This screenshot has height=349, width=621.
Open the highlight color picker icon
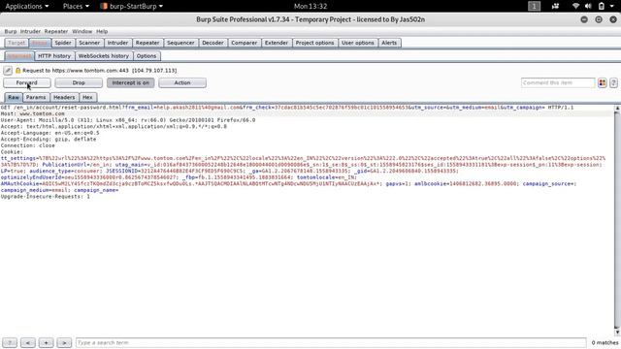[x=603, y=82]
